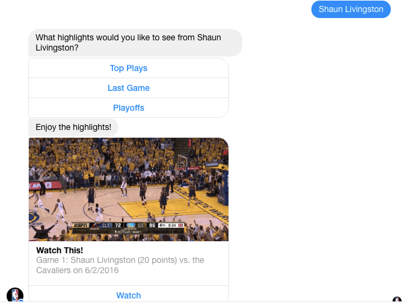Click the Cavaliers logo in the scoreboard
This screenshot has width=407, height=305.
point(96,225)
